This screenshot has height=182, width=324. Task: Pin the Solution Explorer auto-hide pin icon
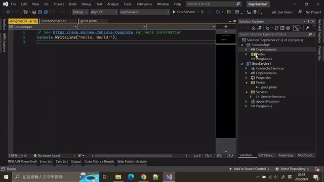[x=308, y=21]
